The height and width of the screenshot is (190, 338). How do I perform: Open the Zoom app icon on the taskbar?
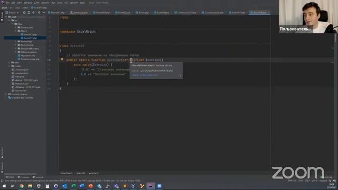click(x=159, y=186)
